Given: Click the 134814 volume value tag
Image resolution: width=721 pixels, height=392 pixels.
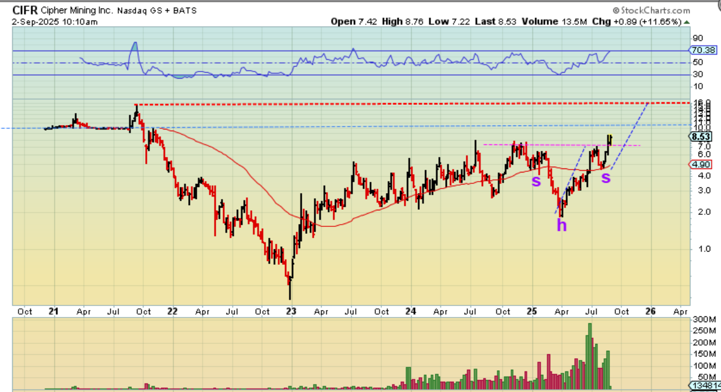Looking at the screenshot, I should [x=704, y=386].
